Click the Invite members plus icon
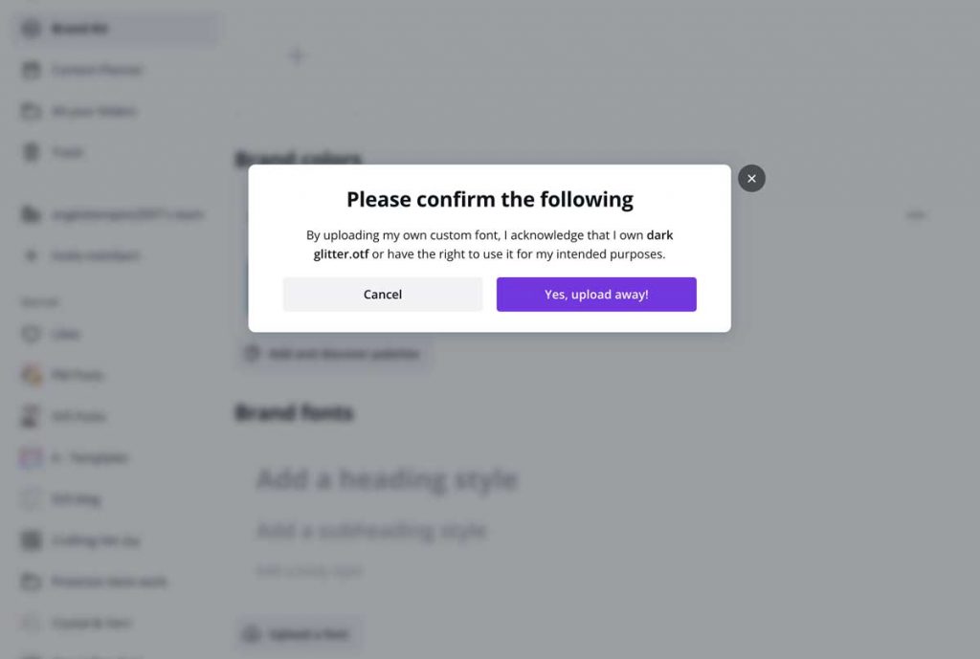This screenshot has width=980, height=659. click(x=30, y=255)
